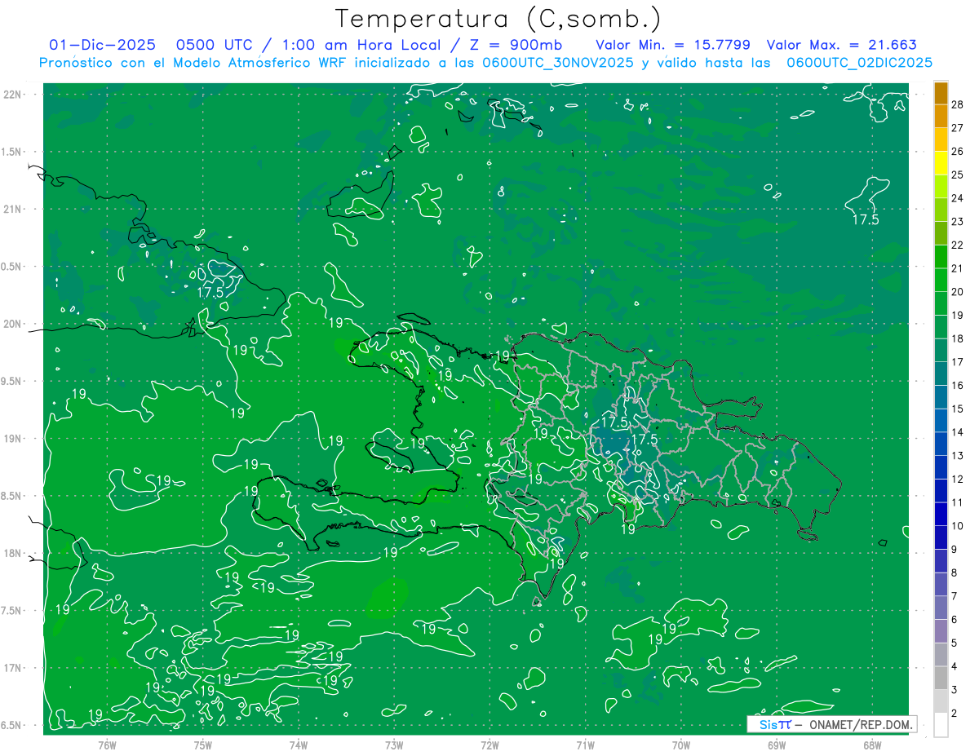The width and height of the screenshot is (979, 756).
Task: Click the '74W' longitude axis label
Action: point(299,745)
